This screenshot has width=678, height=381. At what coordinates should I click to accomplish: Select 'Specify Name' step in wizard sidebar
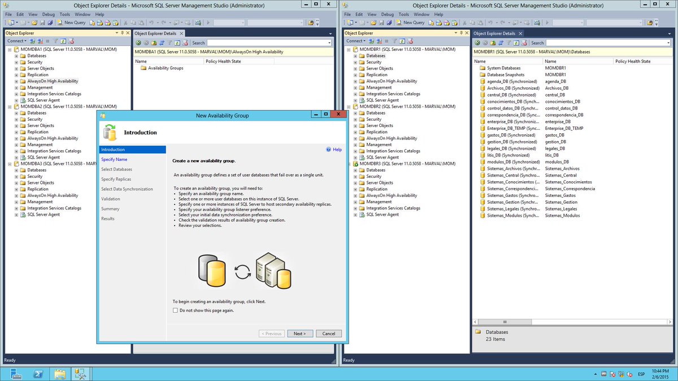(x=114, y=159)
